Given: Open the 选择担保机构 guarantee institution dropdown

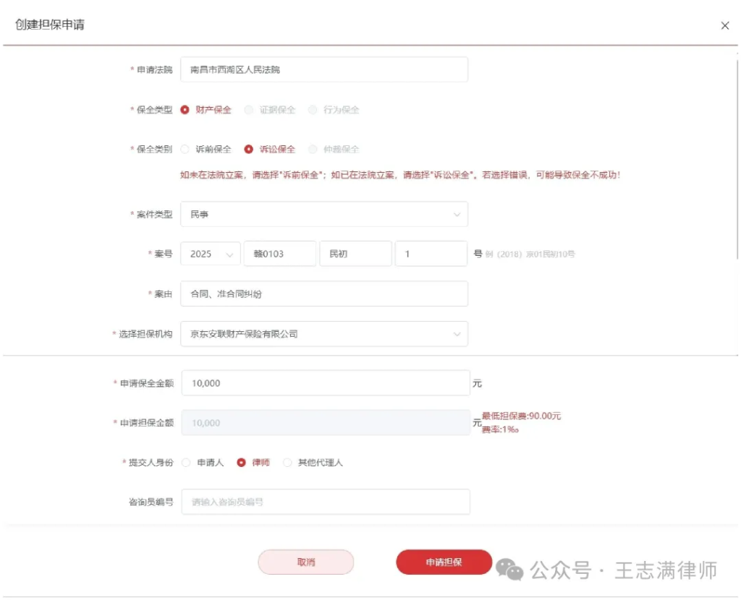Looking at the screenshot, I should point(324,333).
